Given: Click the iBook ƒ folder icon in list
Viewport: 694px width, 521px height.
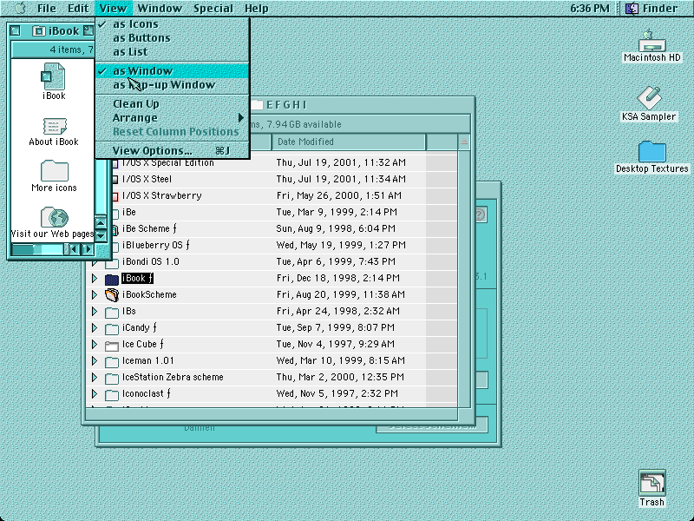Looking at the screenshot, I should click(112, 279).
